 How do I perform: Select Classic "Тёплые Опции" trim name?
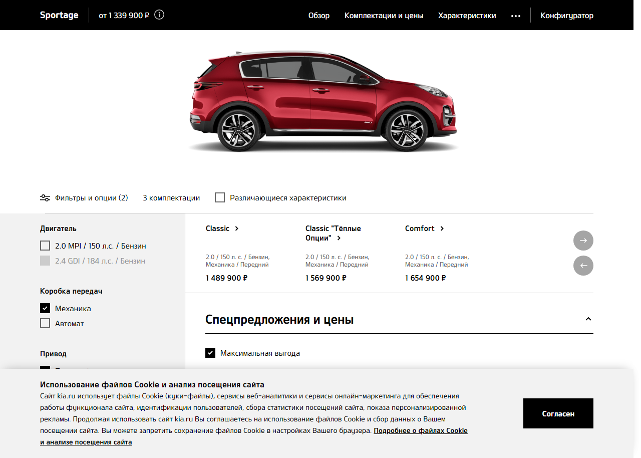[333, 233]
